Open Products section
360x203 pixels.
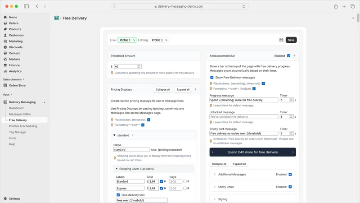(15, 29)
